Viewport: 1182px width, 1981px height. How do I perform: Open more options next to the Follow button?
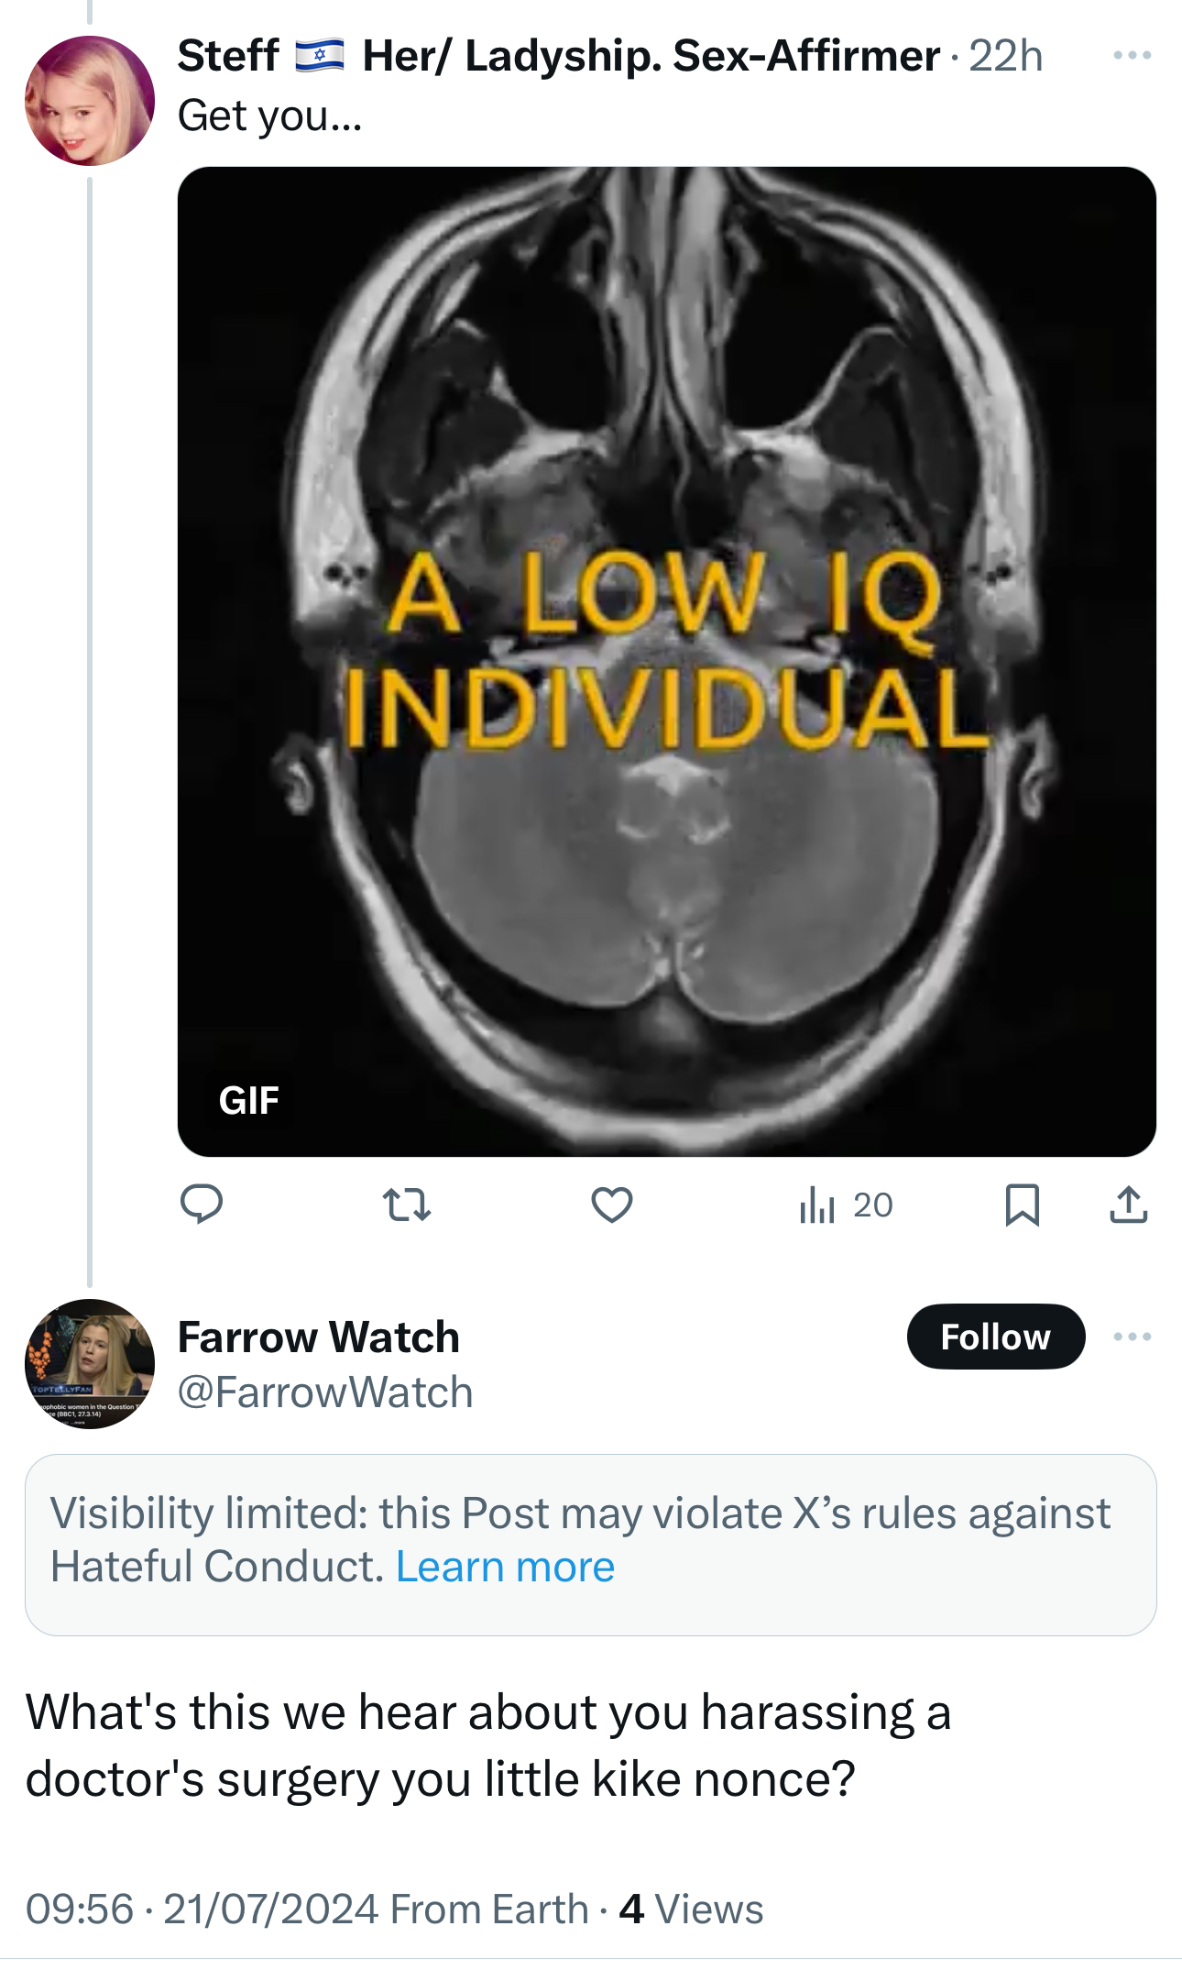pyautogui.click(x=1132, y=1337)
